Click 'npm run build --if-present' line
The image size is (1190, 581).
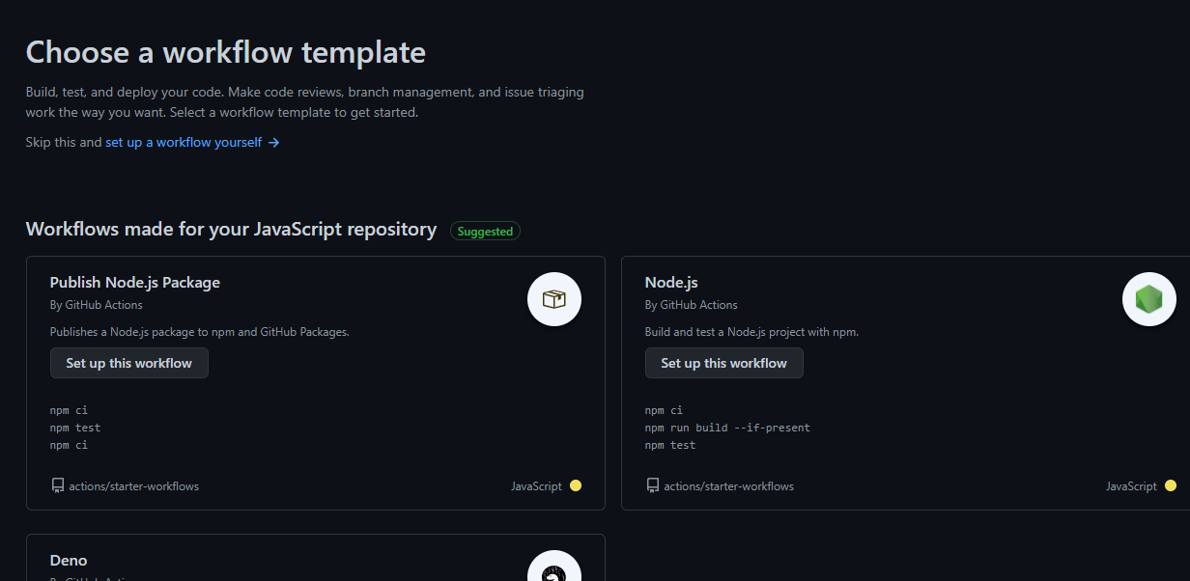pyautogui.click(x=727, y=428)
